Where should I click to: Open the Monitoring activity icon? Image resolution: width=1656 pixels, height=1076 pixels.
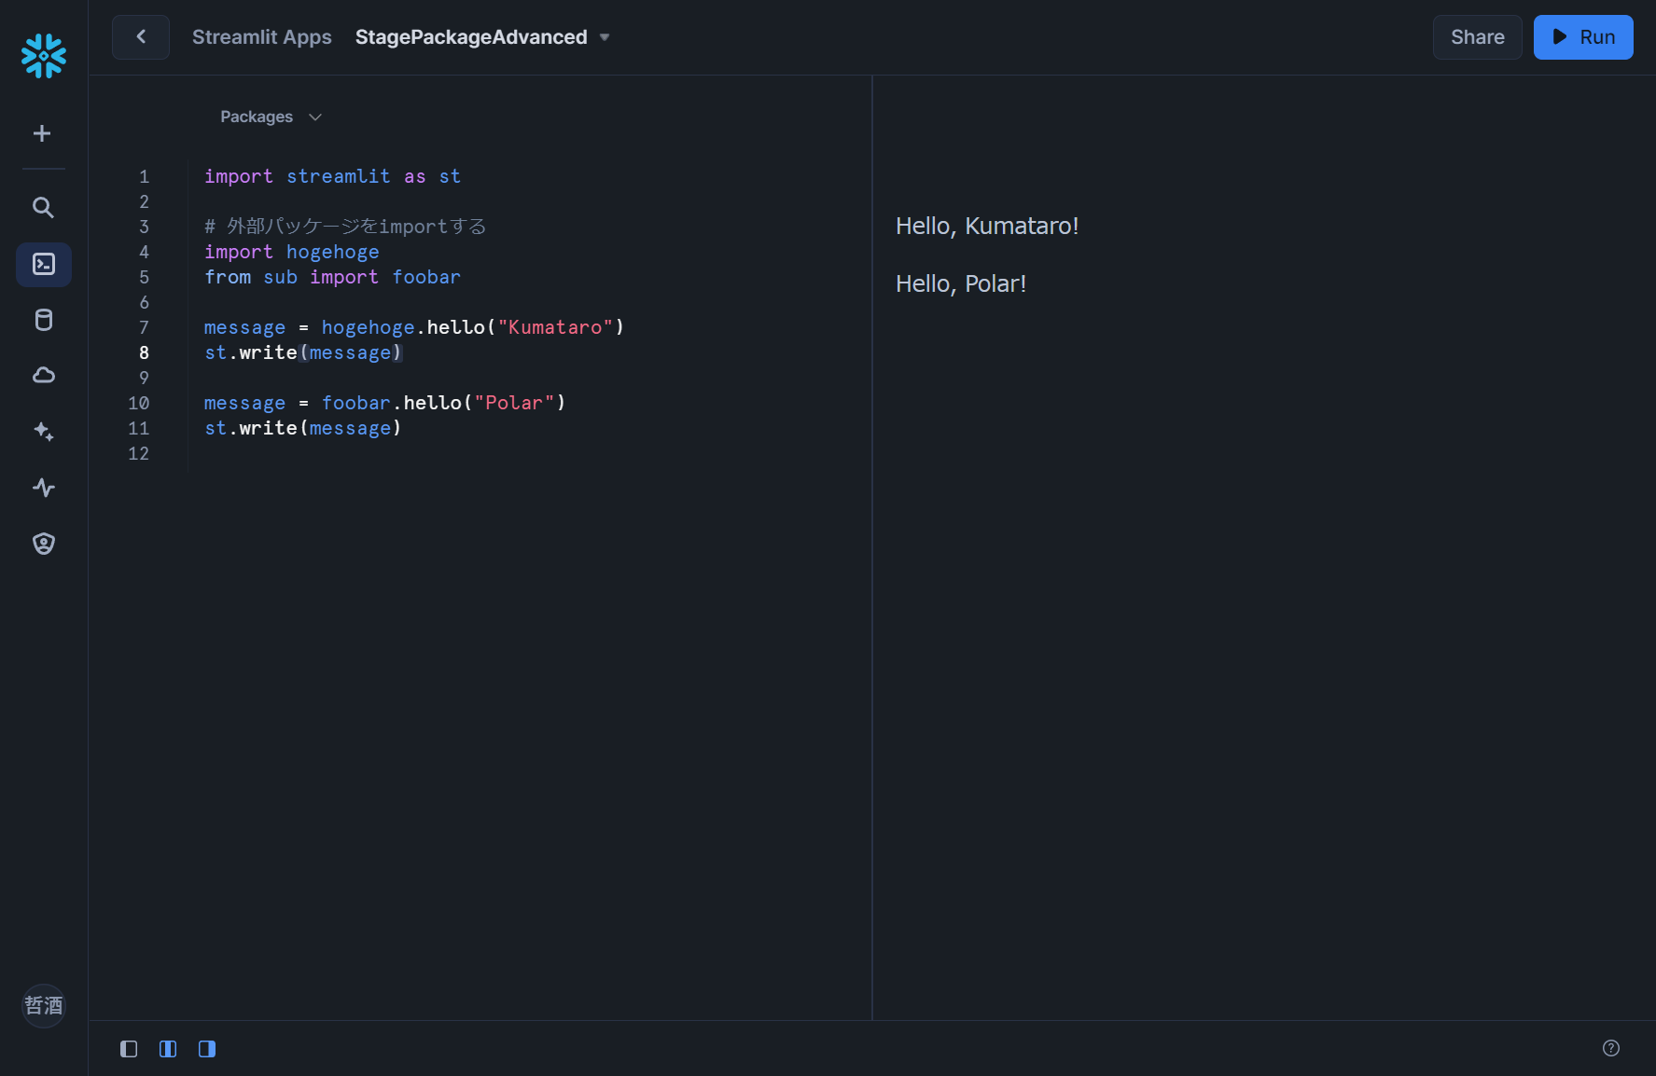[43, 488]
